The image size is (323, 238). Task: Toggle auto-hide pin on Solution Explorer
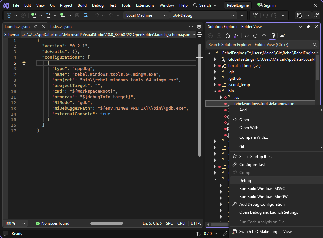[x=308, y=27]
